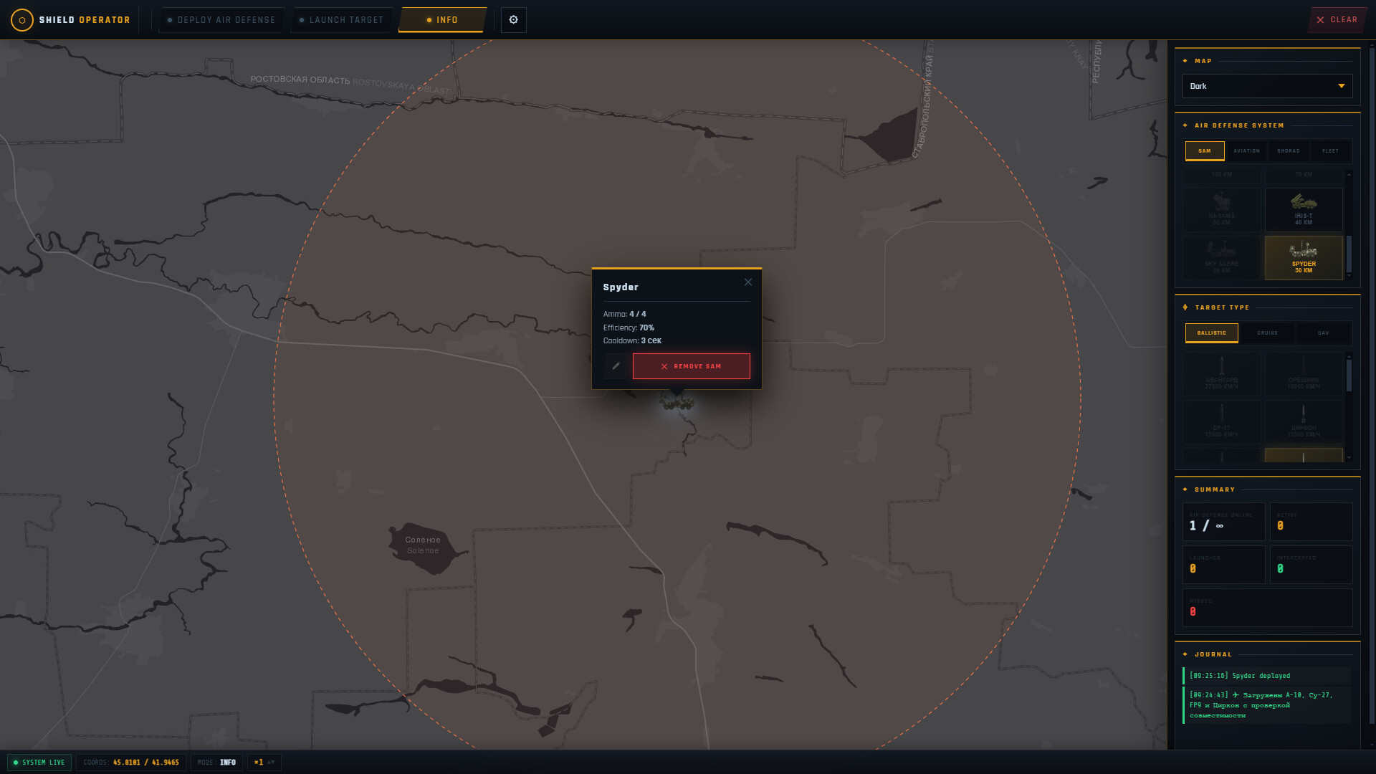Click the Mode: INFO status entry
This screenshot has width=1376, height=774.
[x=216, y=763]
